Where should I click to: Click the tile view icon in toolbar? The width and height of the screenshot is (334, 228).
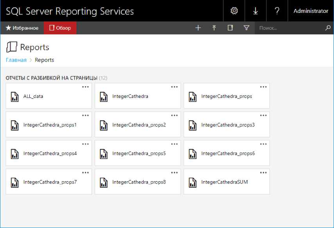[x=230, y=28]
